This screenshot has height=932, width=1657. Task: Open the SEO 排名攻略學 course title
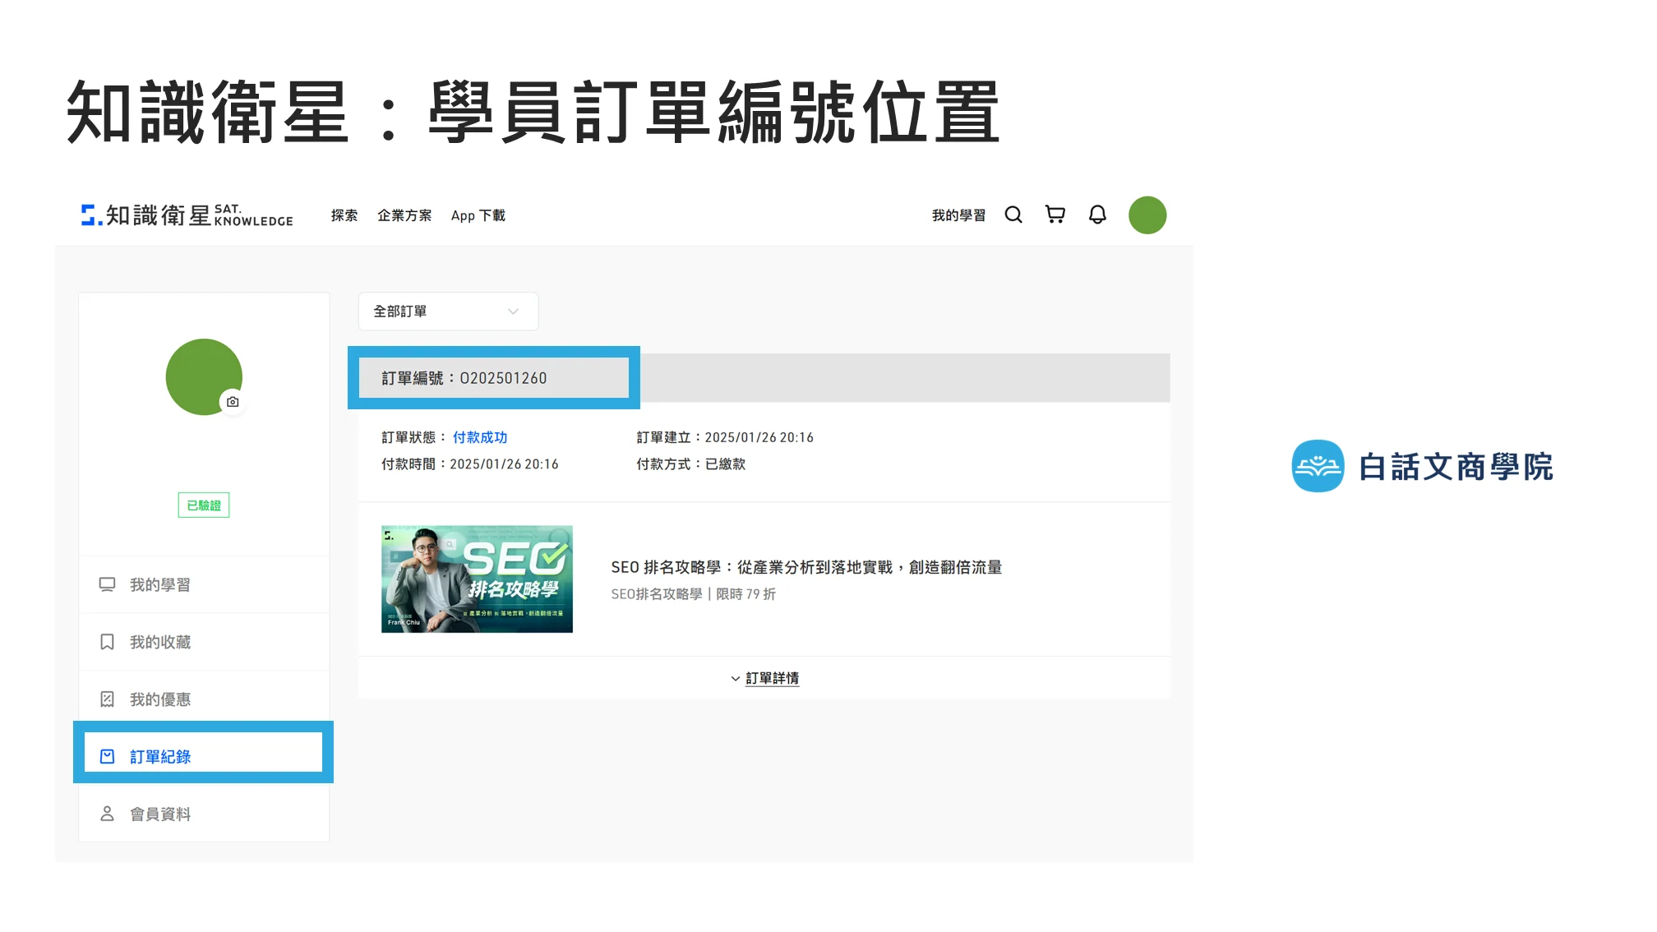[x=805, y=567]
